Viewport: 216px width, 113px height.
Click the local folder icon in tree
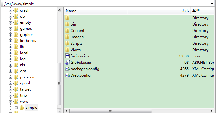pyautogui.click(x=16, y=53)
